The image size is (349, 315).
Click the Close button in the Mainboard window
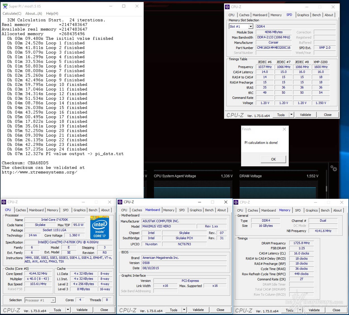point(220,310)
